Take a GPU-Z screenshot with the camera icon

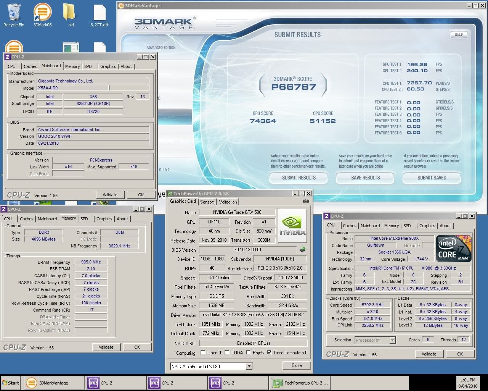coord(305,201)
